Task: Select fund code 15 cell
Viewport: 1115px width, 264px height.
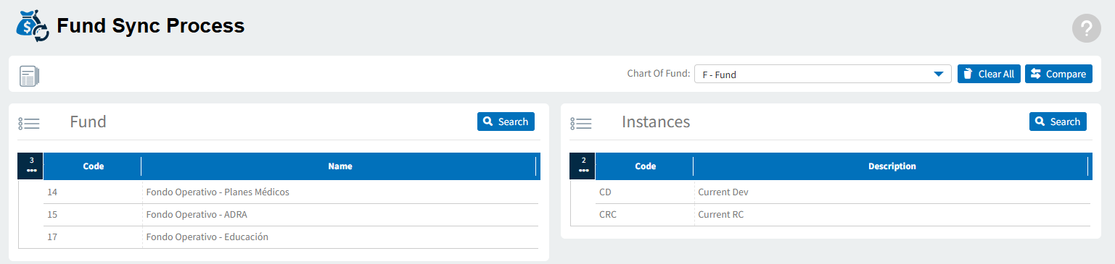Action: (93, 215)
